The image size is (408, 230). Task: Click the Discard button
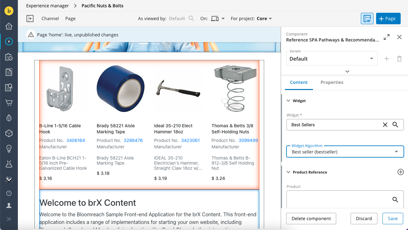(364, 219)
